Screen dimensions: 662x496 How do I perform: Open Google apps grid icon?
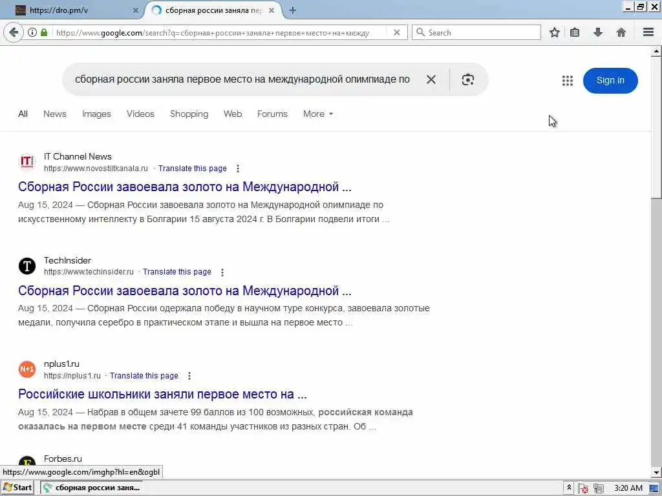tap(568, 81)
